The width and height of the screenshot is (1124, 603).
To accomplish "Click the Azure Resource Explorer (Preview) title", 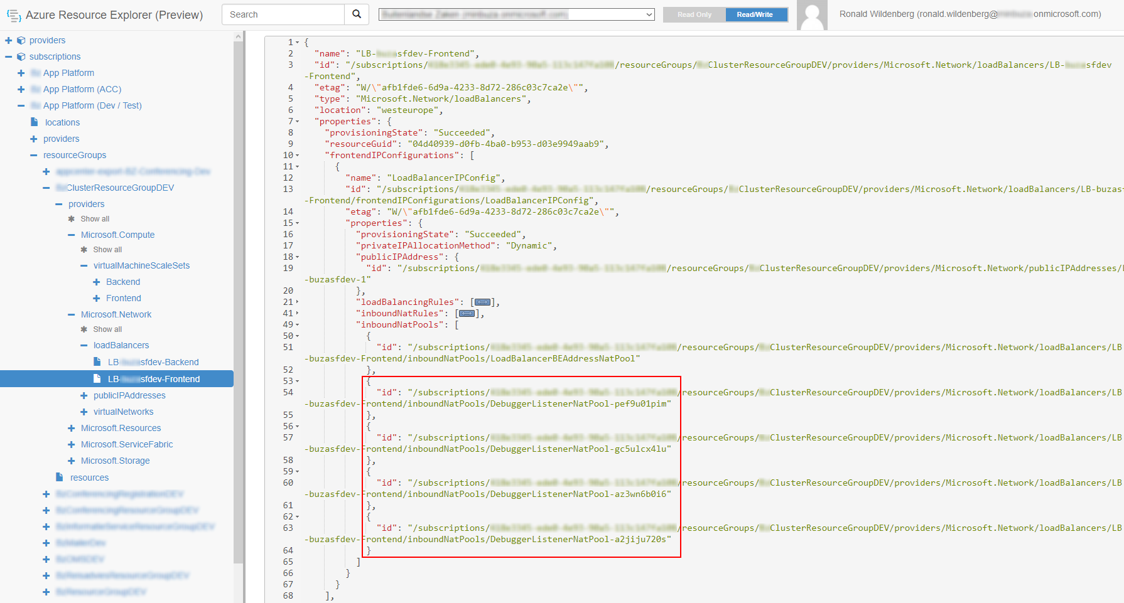I will 114,15.
